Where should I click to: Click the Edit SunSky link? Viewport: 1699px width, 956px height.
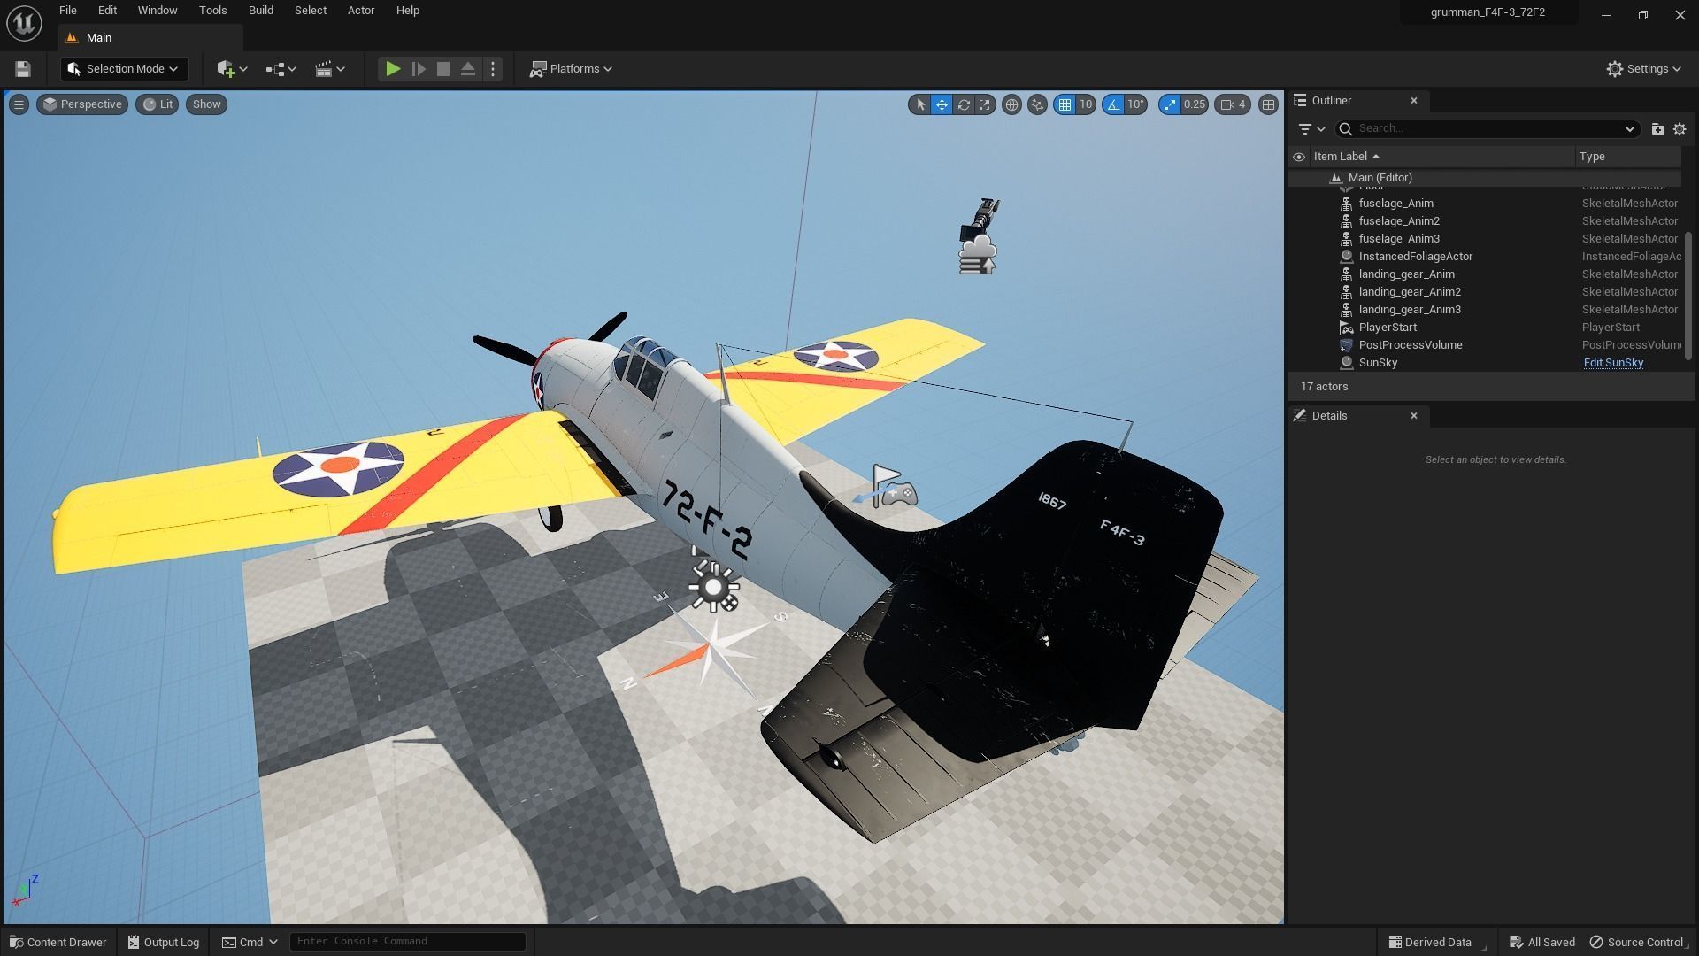(x=1612, y=363)
